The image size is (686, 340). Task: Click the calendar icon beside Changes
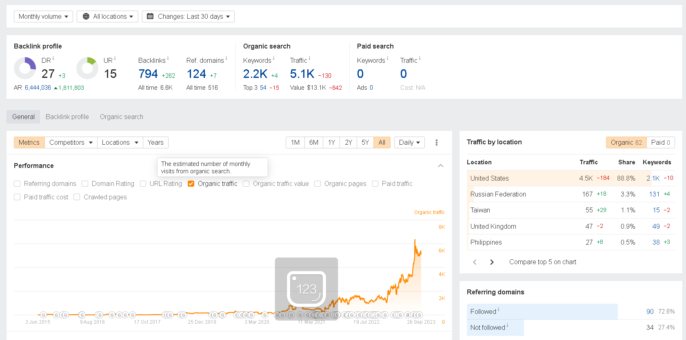pyautogui.click(x=150, y=16)
